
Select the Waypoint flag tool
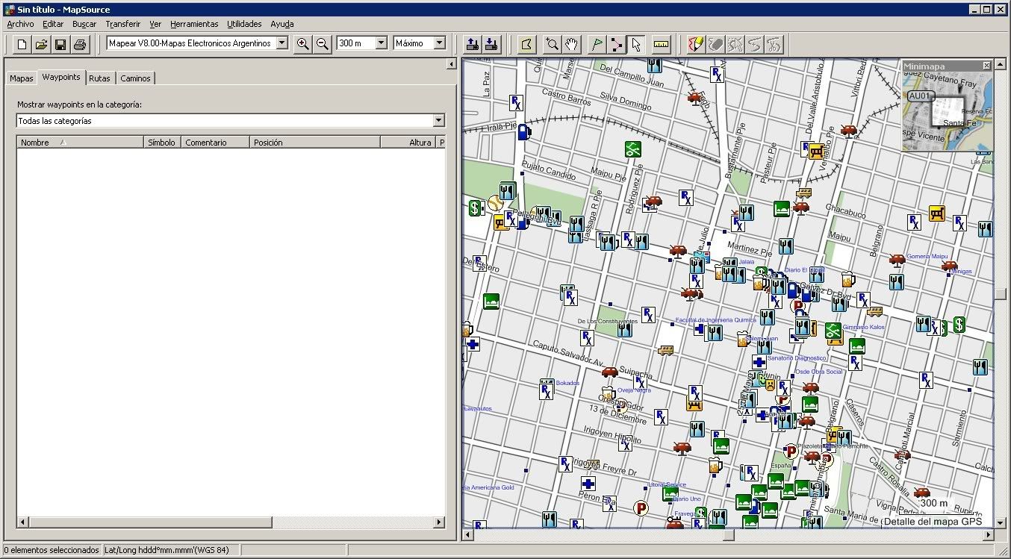click(597, 44)
